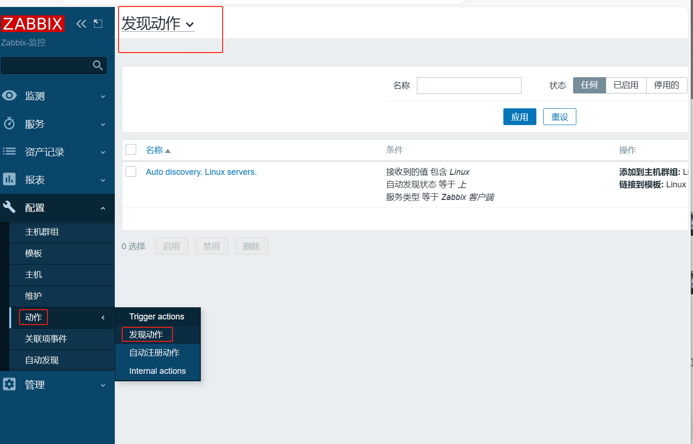Click the 名称 column header link

(x=154, y=150)
